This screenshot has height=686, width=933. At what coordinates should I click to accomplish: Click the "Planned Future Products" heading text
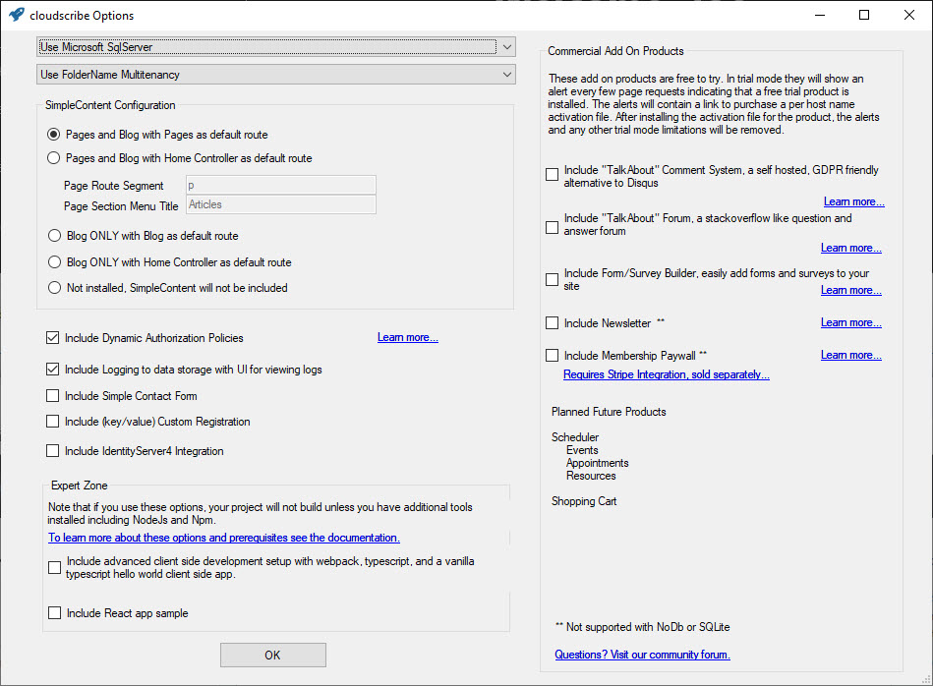coord(609,412)
